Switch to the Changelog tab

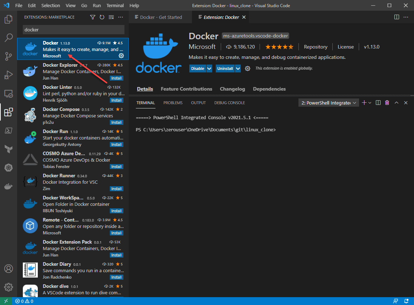pyautogui.click(x=232, y=89)
